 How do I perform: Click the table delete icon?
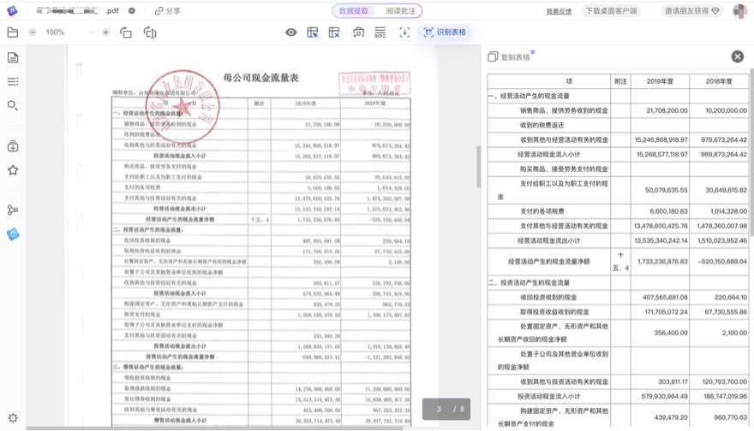click(x=333, y=32)
